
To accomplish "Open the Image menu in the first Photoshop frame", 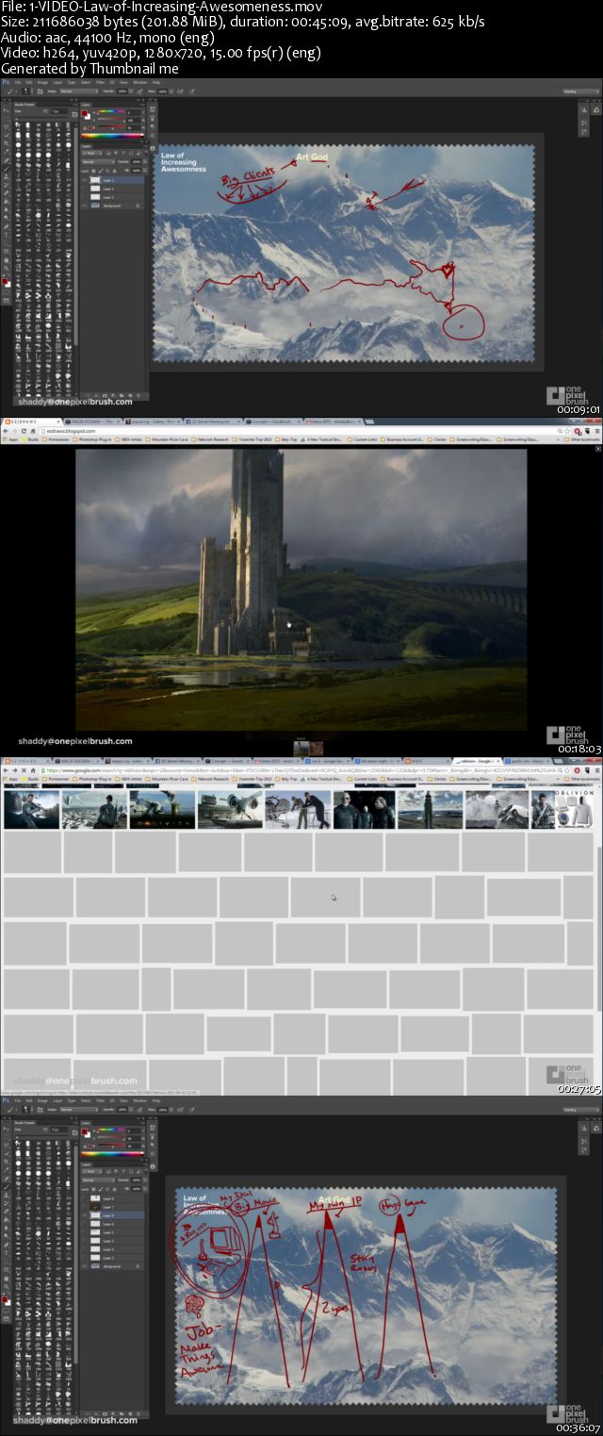I will 42,82.
